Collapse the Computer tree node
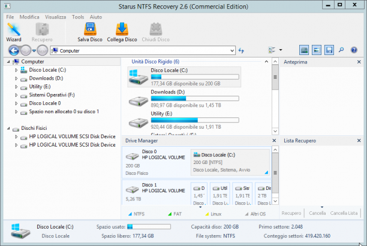 [8, 62]
